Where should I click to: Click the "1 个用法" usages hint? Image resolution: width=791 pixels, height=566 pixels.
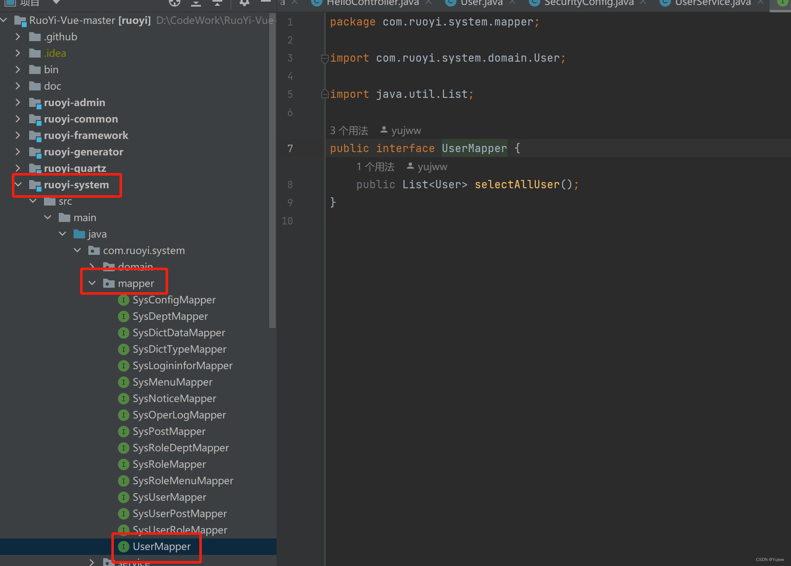375,167
